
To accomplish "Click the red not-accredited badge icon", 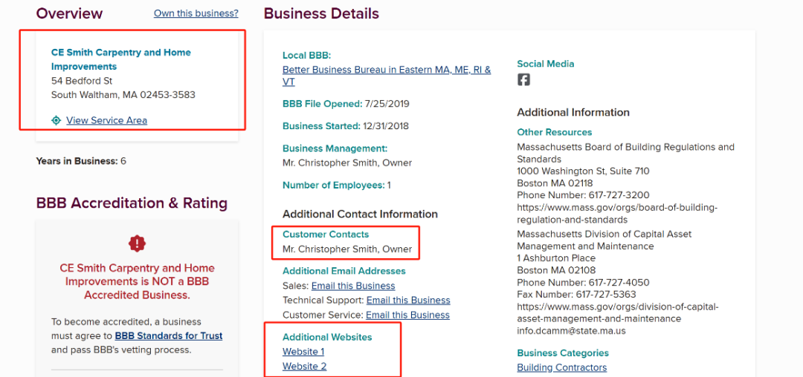I will click(137, 243).
